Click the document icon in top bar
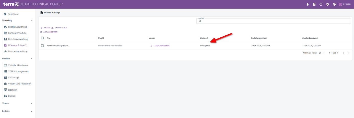 point(314,4)
